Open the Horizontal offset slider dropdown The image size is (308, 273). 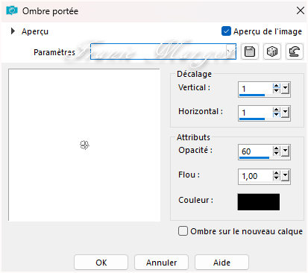[x=286, y=113]
